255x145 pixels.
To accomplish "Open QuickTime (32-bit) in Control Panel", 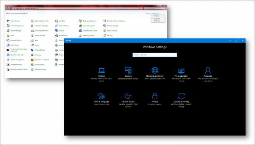I will click(15, 55).
